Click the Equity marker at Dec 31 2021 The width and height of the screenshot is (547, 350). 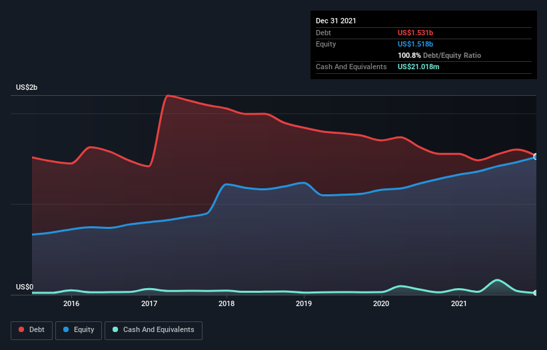tap(535, 157)
